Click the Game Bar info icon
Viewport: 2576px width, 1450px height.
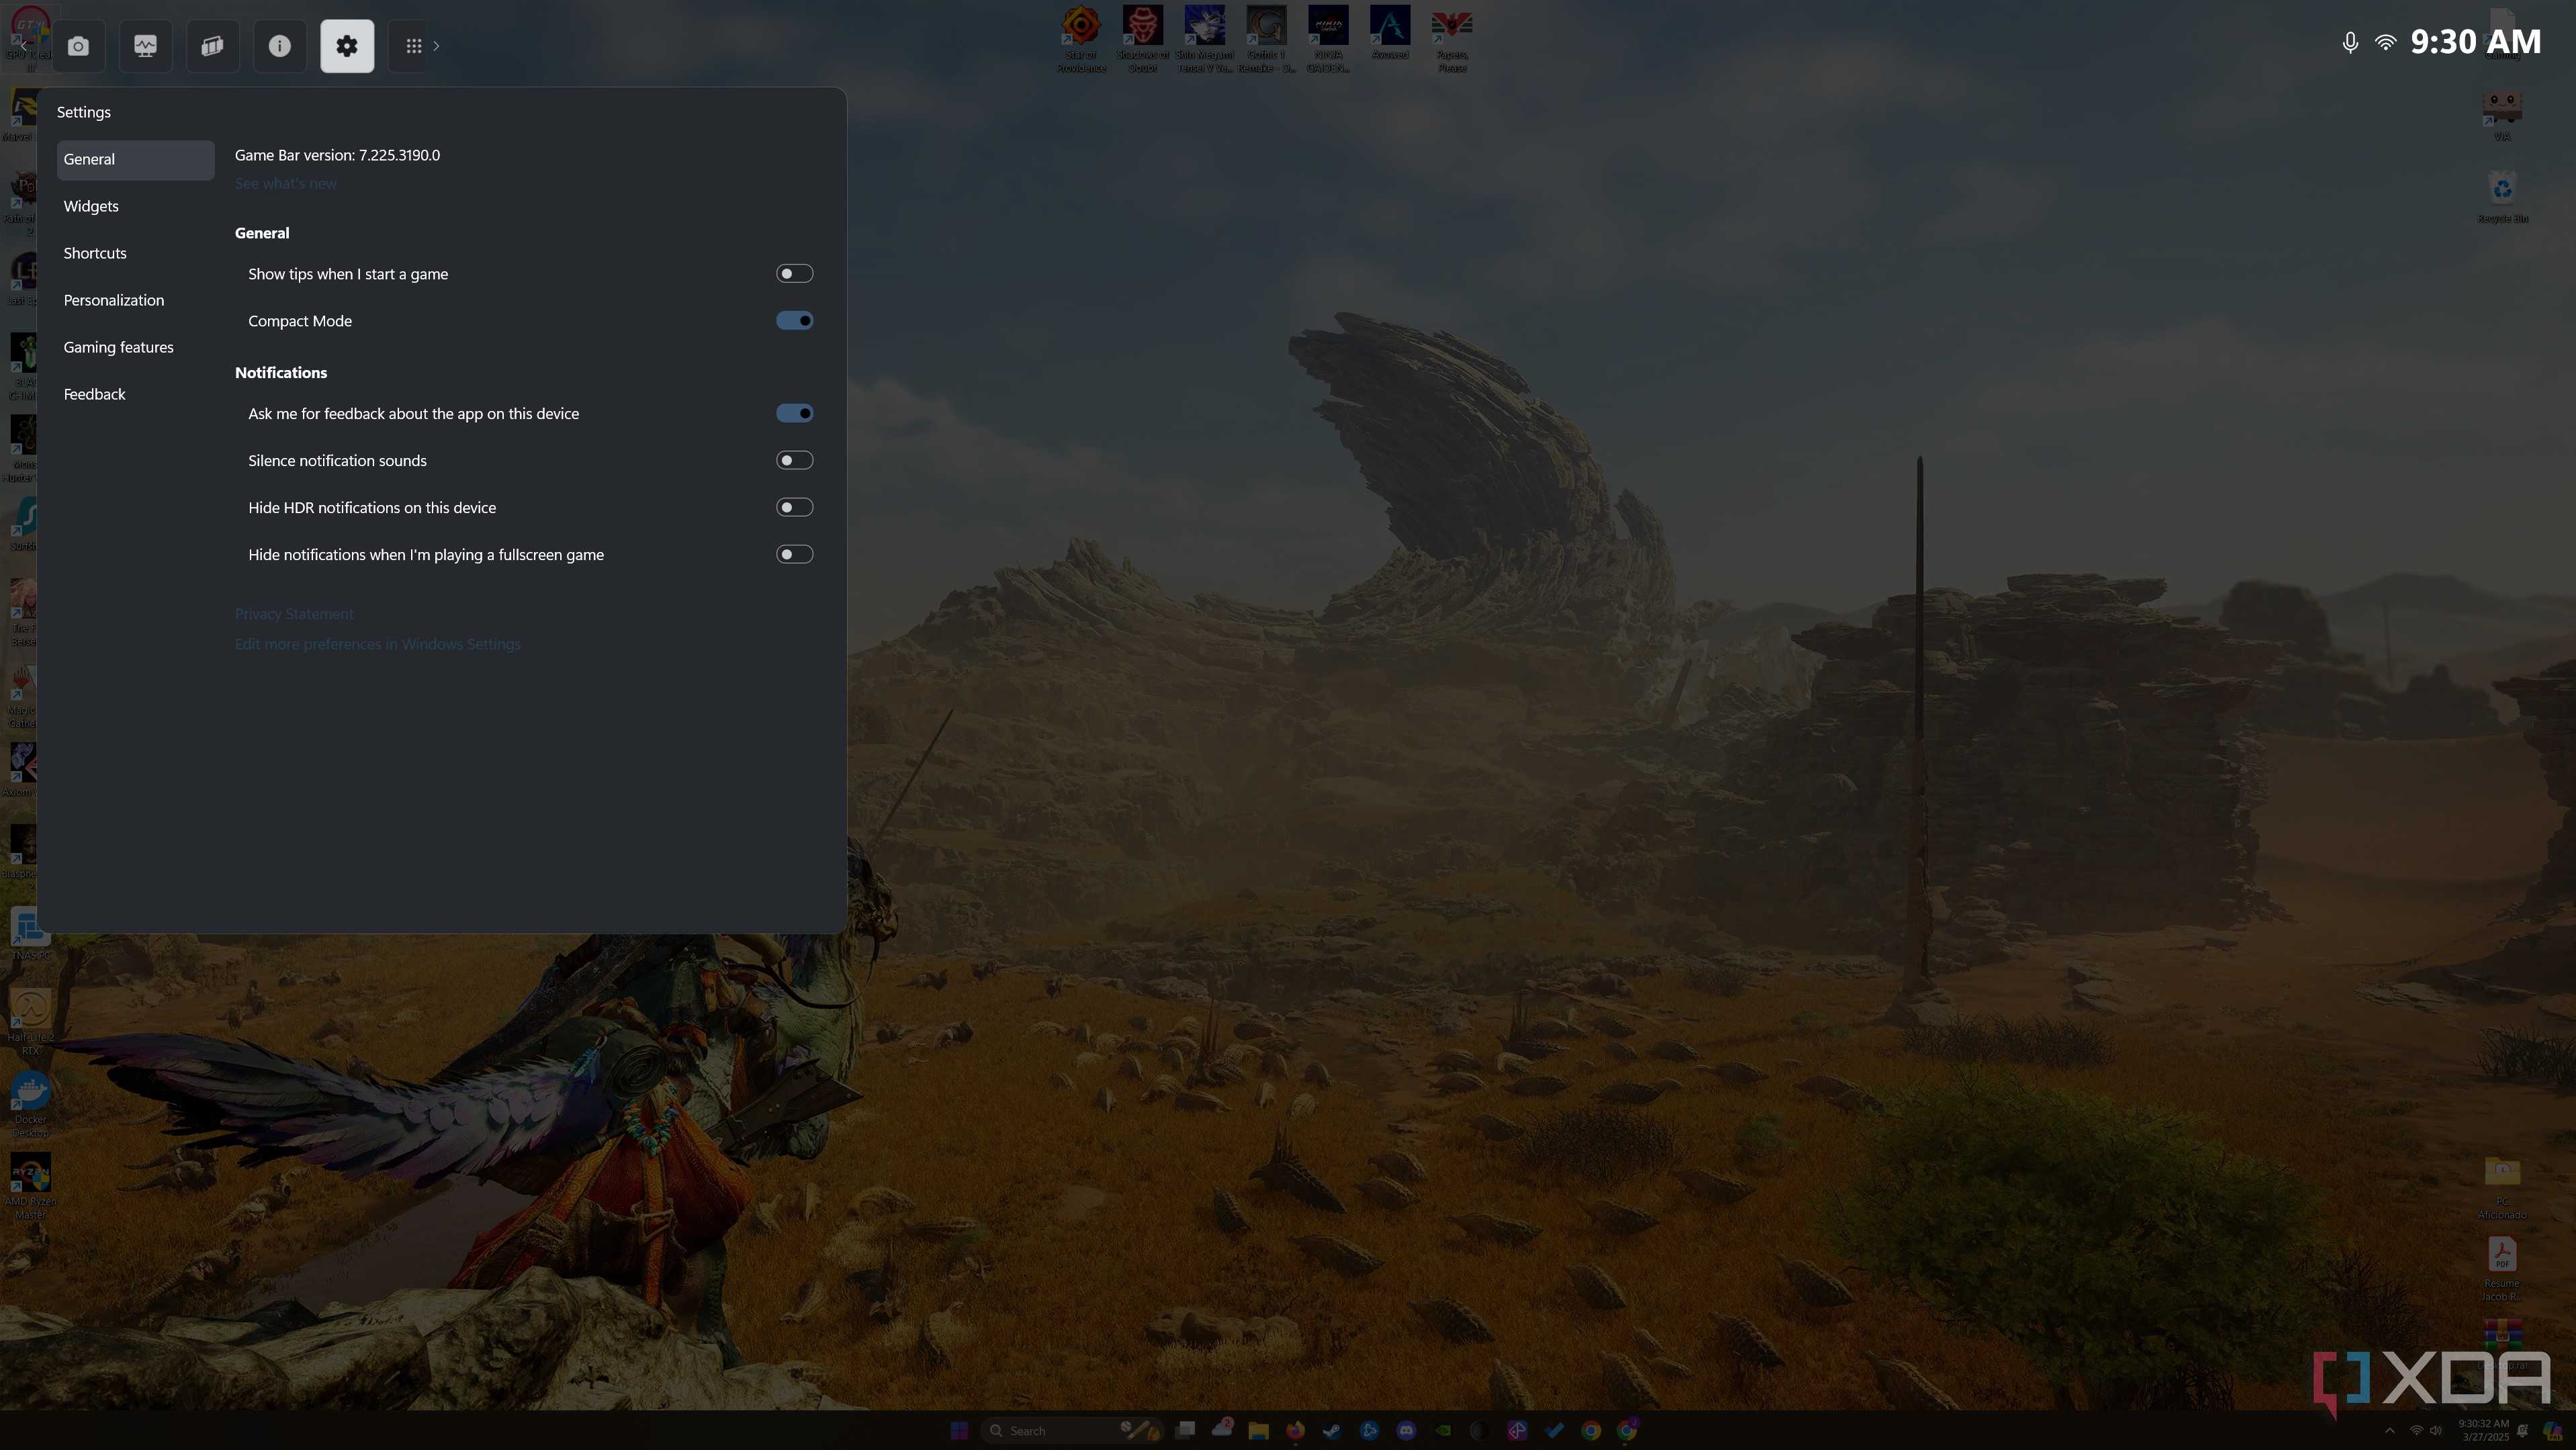pyautogui.click(x=279, y=46)
